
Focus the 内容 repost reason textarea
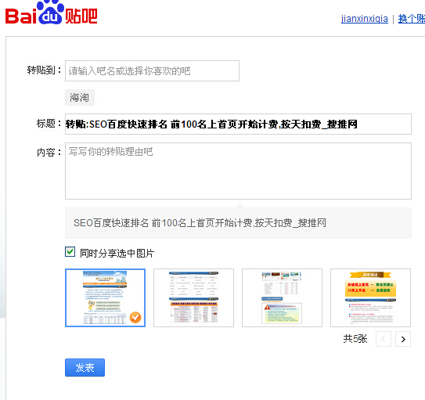click(238, 171)
